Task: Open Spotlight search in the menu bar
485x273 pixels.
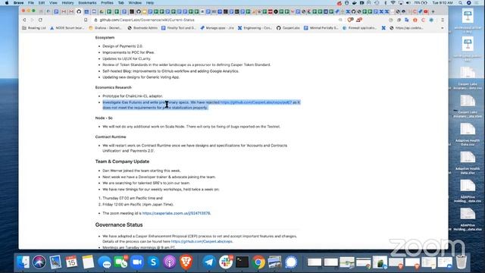Action: pos(461,3)
